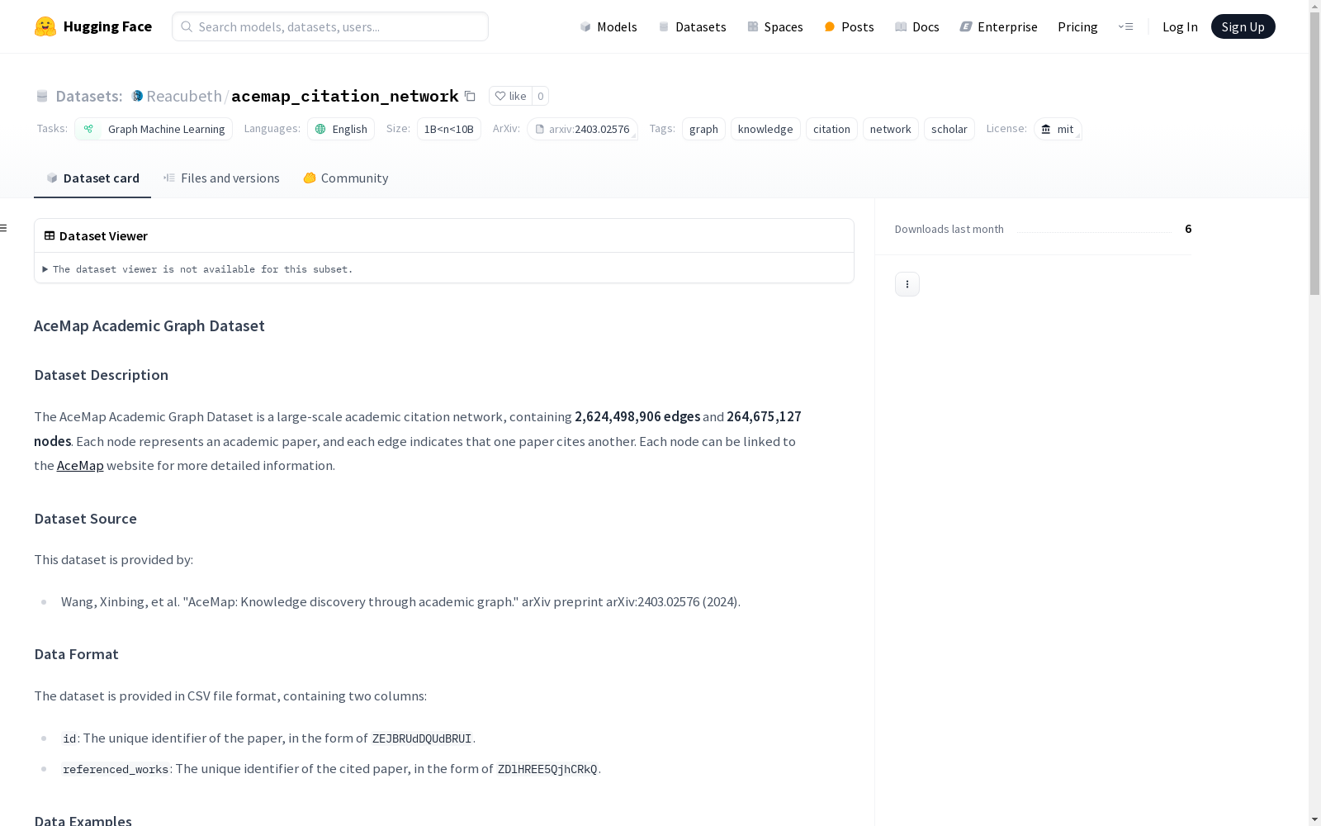Click the heart like button
The width and height of the screenshot is (1321, 826).
coord(510,96)
